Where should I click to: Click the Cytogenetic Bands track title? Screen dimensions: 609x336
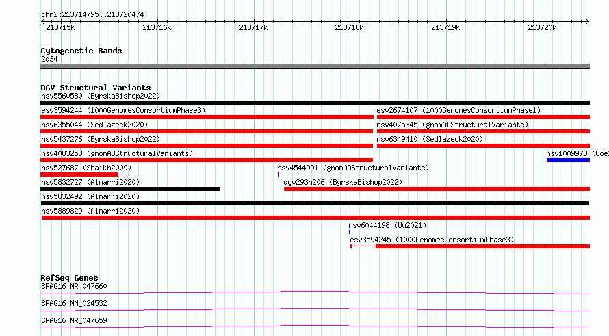click(x=81, y=51)
